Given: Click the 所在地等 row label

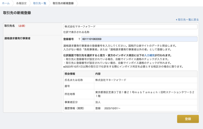Looking at the screenshot, I should point(70,94).
